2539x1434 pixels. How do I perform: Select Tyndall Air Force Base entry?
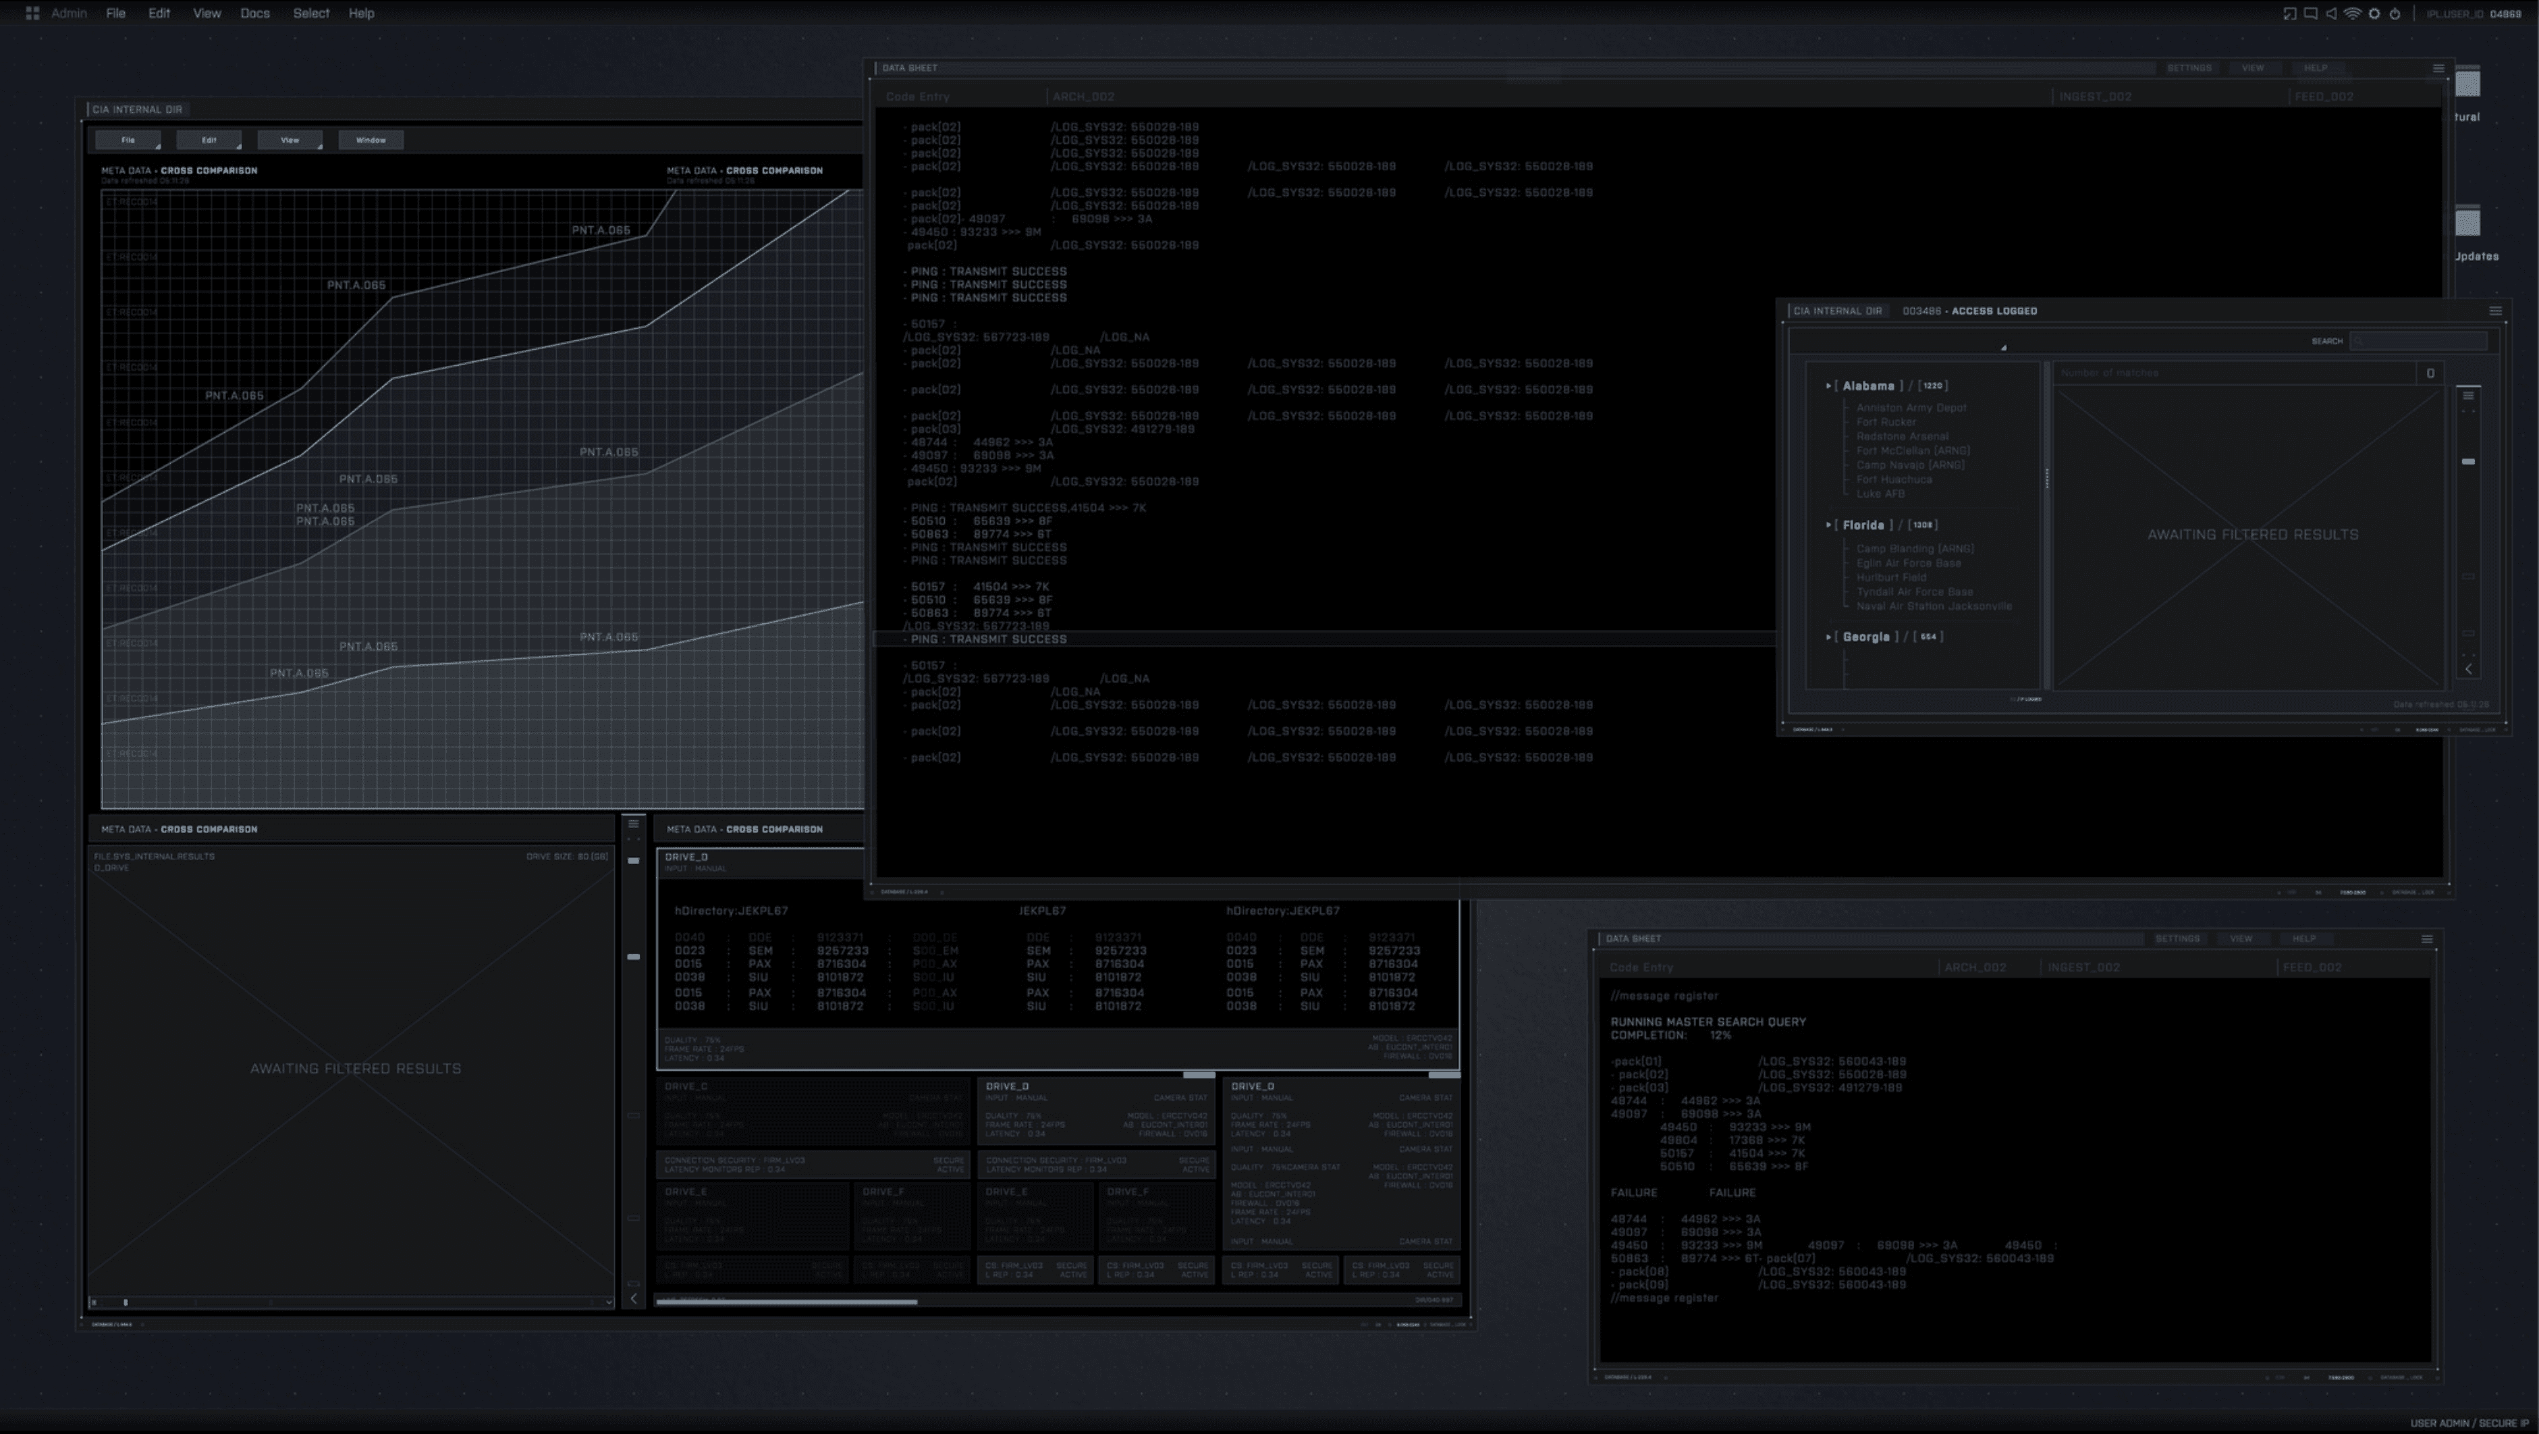pyautogui.click(x=1914, y=593)
